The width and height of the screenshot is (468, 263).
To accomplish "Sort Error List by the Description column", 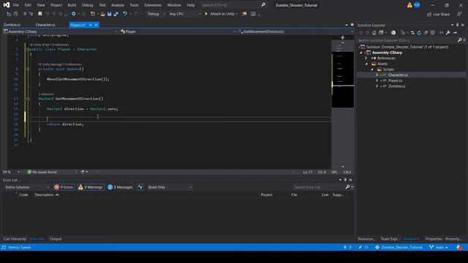I will [44, 195].
